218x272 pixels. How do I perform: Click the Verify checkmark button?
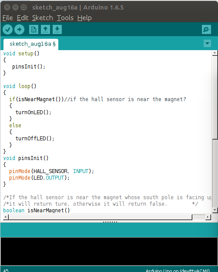(x=7, y=30)
